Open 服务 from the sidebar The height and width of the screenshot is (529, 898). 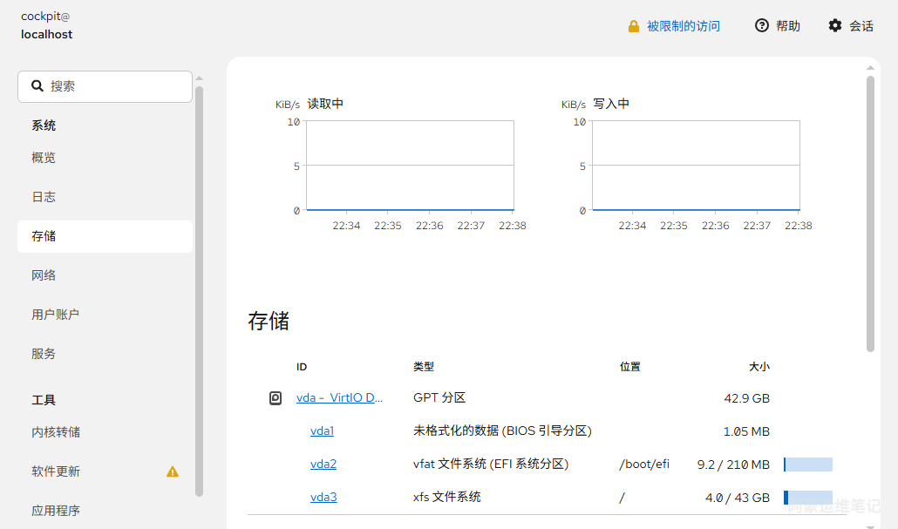[x=105, y=354]
